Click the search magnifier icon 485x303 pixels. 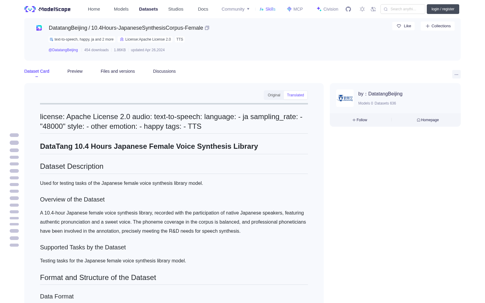(386, 9)
